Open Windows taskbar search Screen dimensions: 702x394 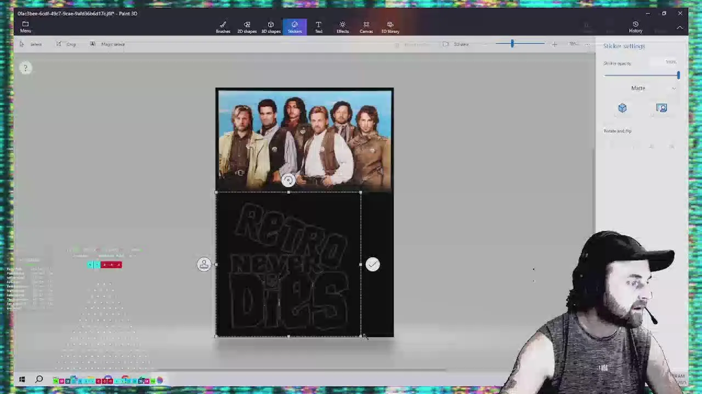click(x=39, y=380)
